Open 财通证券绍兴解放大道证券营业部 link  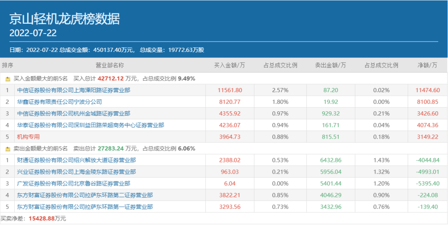[x=76, y=160]
